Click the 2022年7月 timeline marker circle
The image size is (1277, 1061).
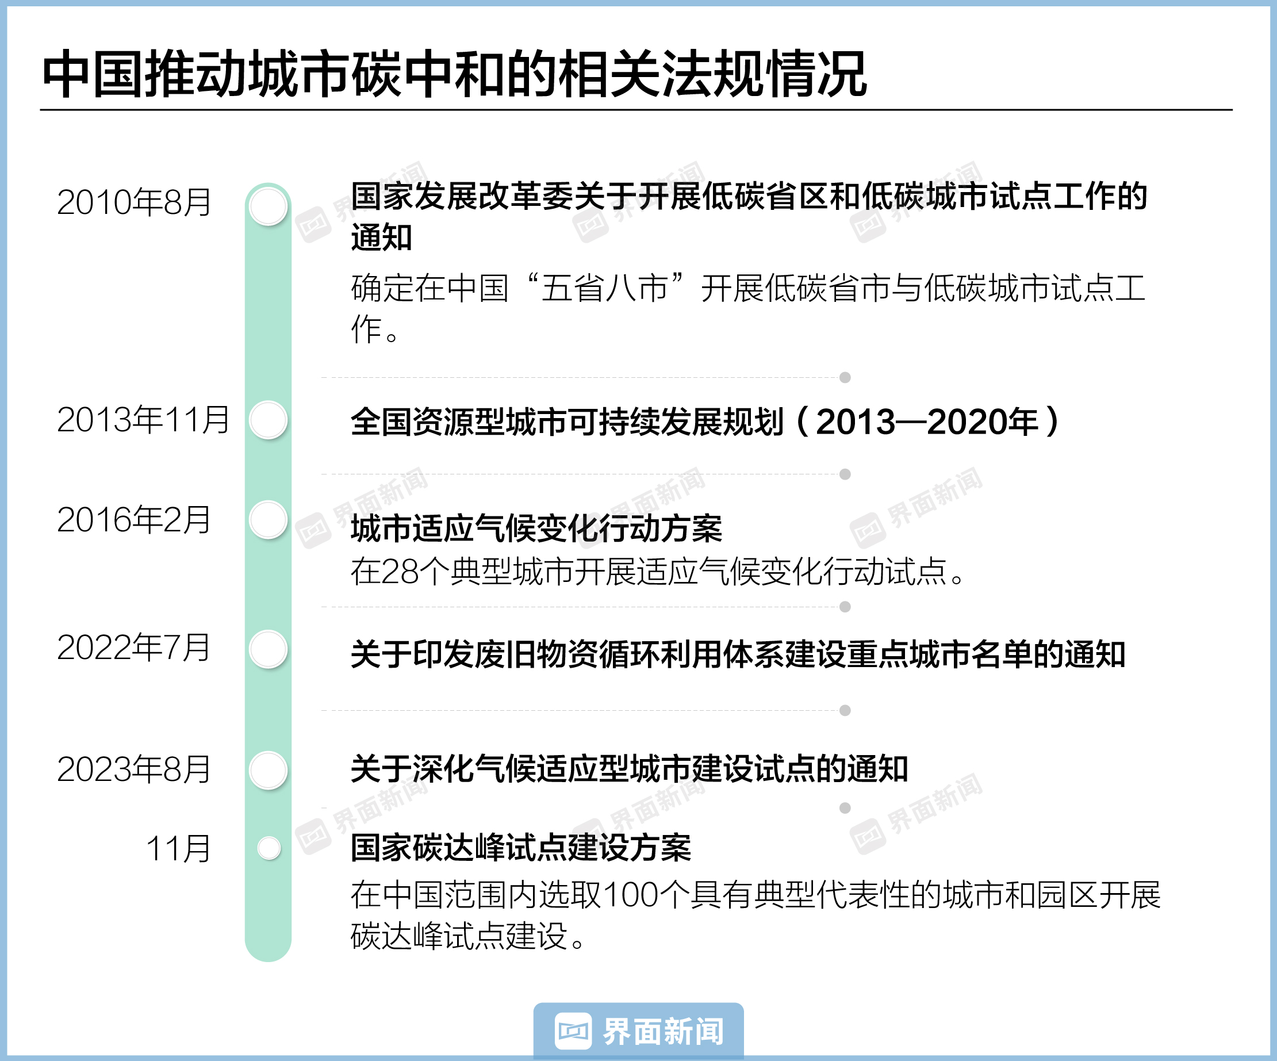pyautogui.click(x=268, y=649)
